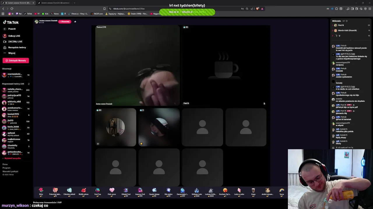Screen dimensions: 373x209
Task: Select viewer Marcin Kuki (Stuarcik)
Action: [351, 30]
